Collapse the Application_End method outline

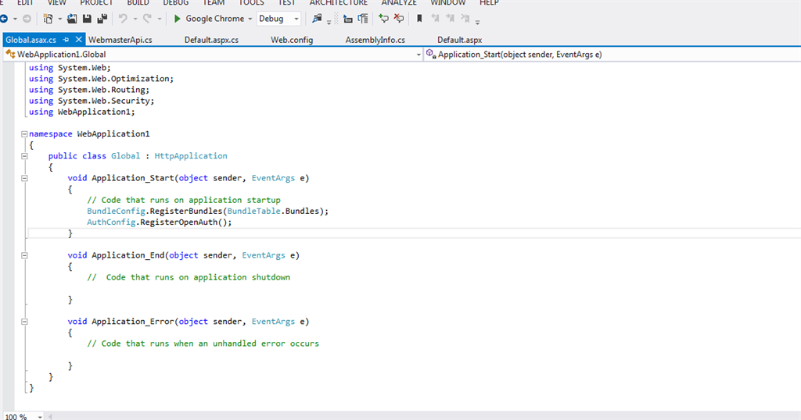[24, 255]
